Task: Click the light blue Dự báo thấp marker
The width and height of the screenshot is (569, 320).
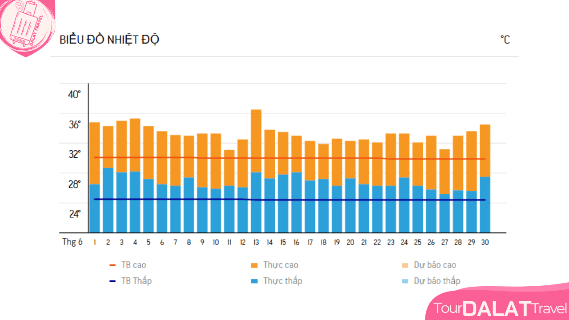Action: [x=405, y=281]
